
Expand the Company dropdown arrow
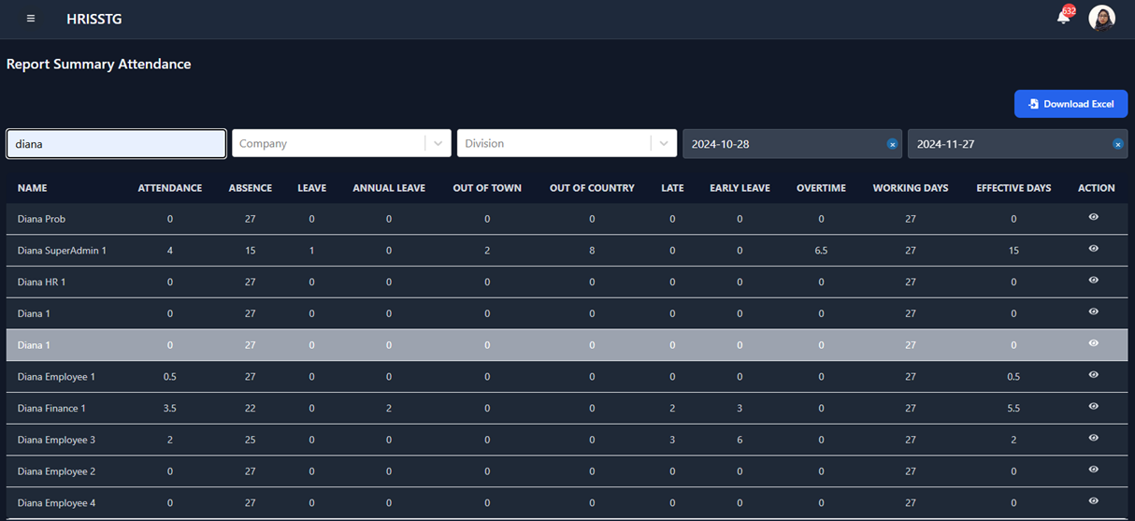click(x=438, y=144)
